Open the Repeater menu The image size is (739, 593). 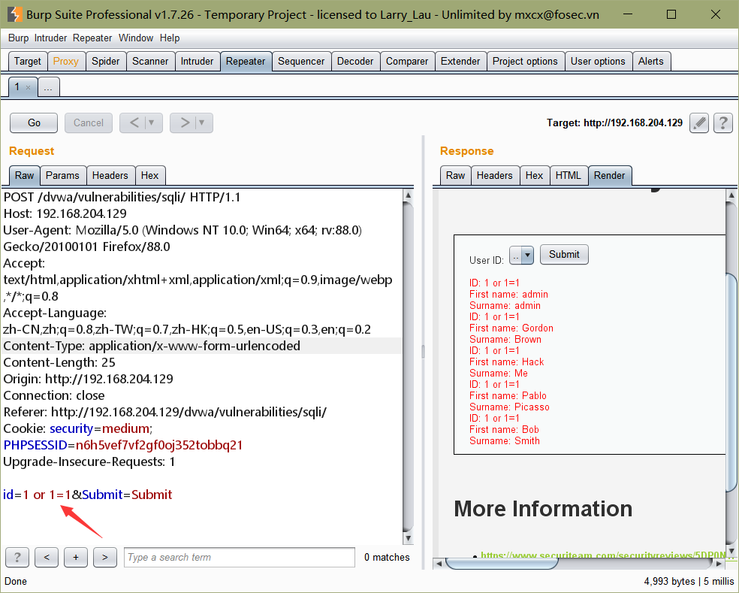[92, 38]
